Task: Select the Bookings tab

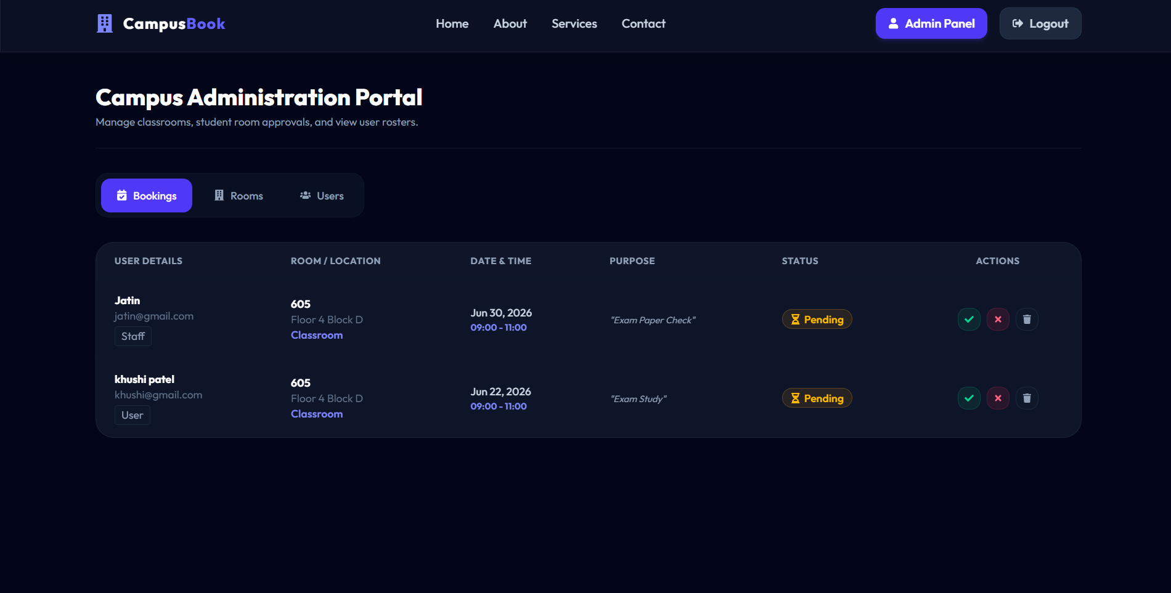Action: click(x=147, y=196)
